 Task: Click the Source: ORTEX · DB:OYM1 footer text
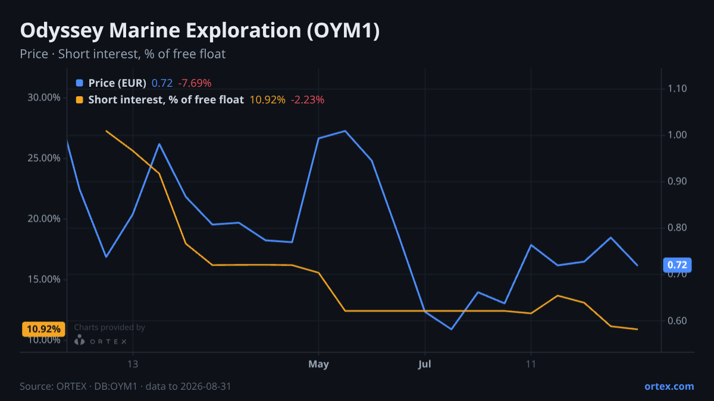coord(126,386)
